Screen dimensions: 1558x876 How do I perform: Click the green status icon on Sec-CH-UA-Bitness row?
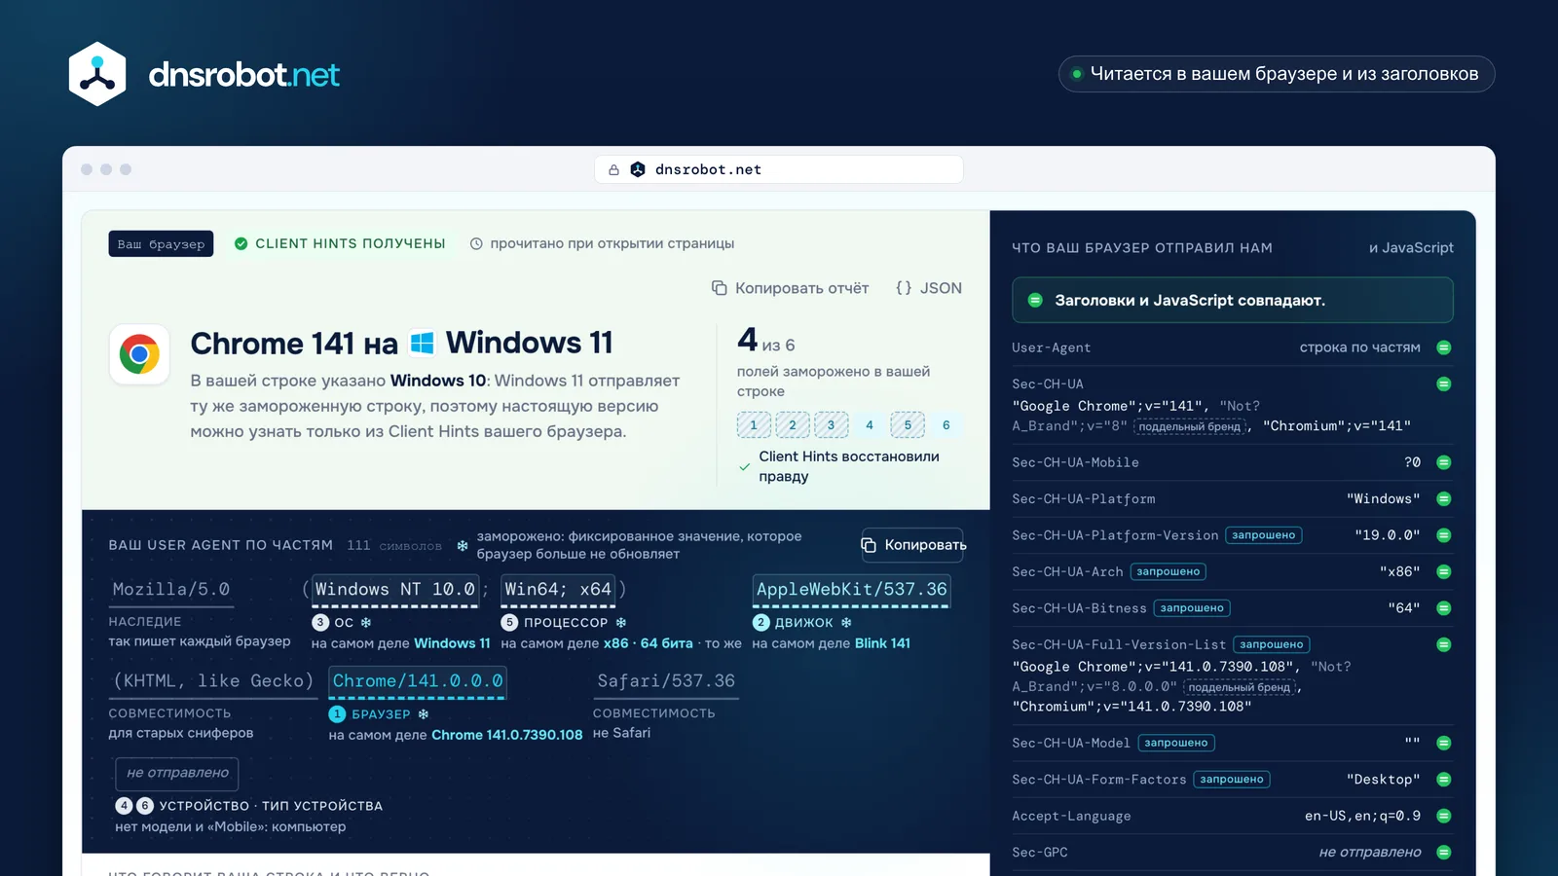coord(1444,608)
